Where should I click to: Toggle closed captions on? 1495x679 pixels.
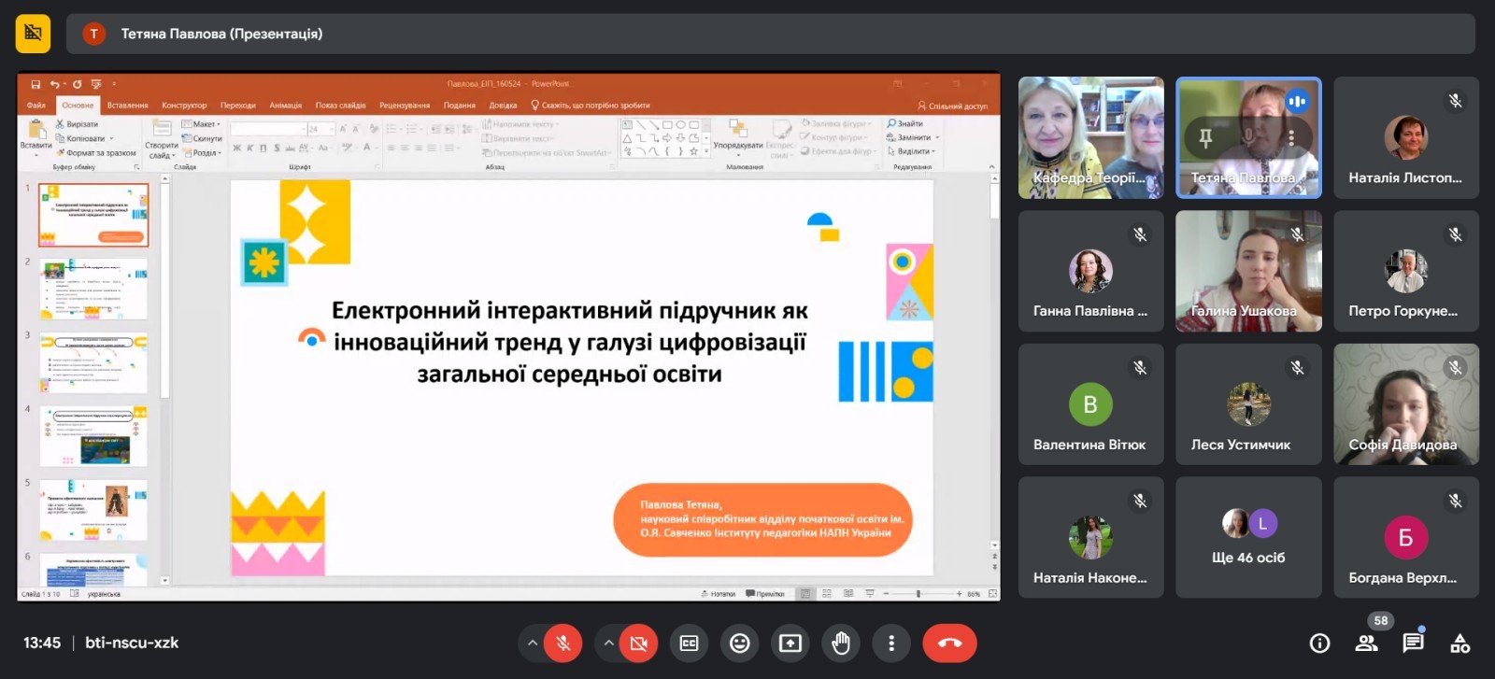[x=689, y=643]
